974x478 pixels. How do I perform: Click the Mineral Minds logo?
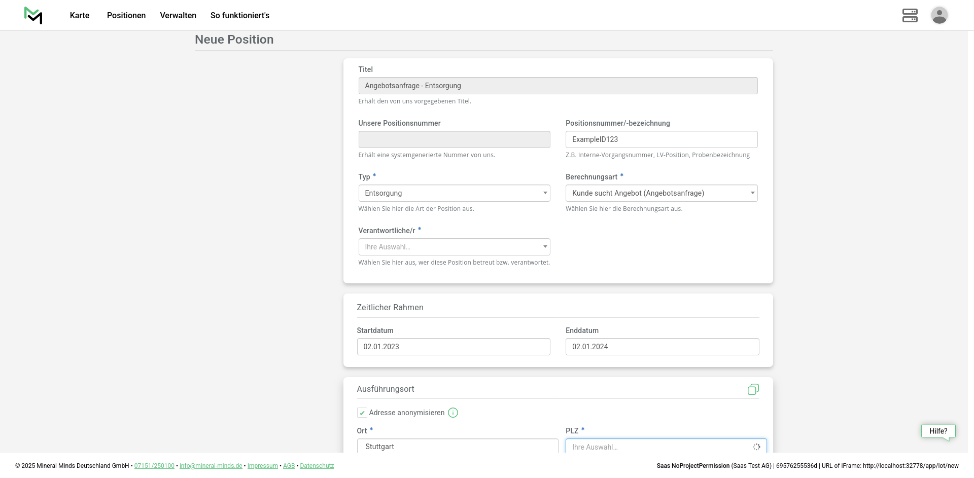(x=33, y=15)
